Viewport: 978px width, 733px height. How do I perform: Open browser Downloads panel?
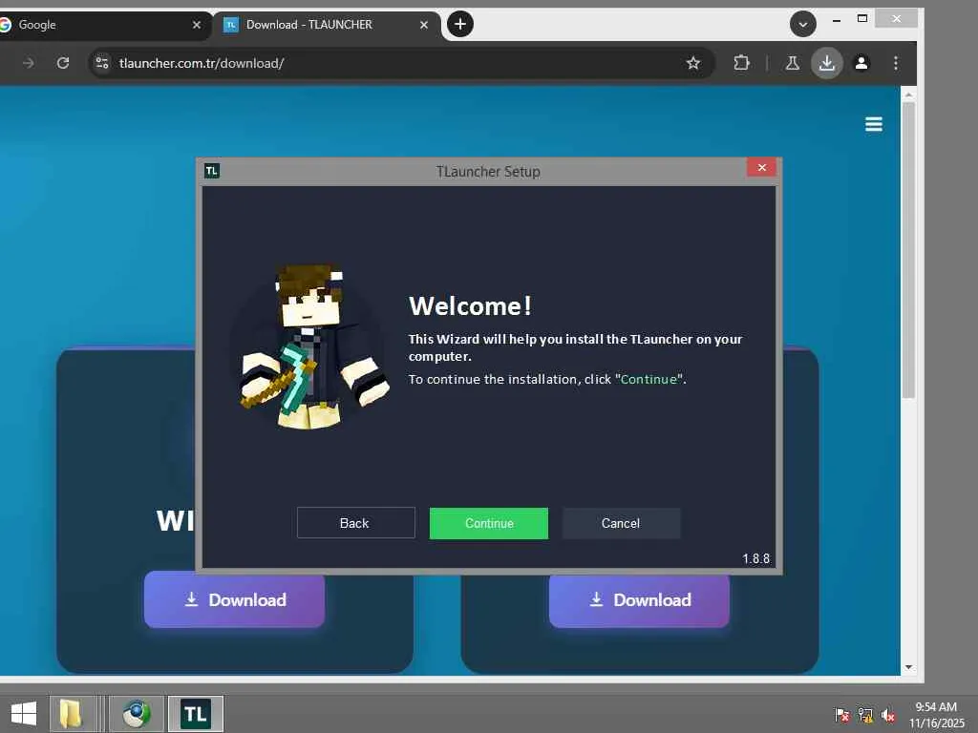pos(826,63)
